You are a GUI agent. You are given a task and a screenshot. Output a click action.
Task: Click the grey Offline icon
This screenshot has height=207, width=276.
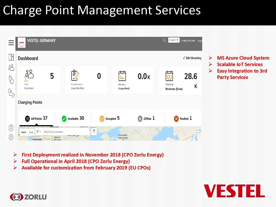point(140,119)
